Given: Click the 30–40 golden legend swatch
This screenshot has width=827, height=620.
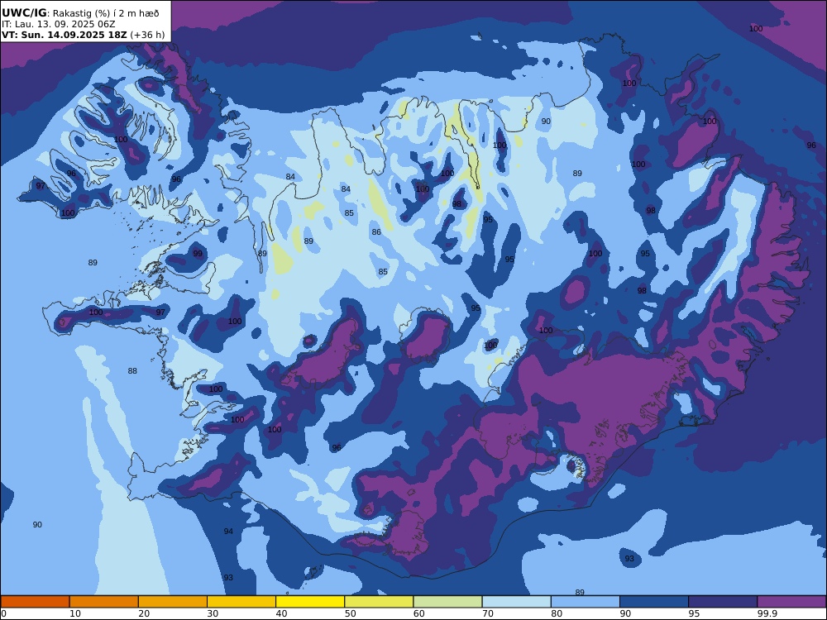Looking at the screenshot, I should 241,602.
